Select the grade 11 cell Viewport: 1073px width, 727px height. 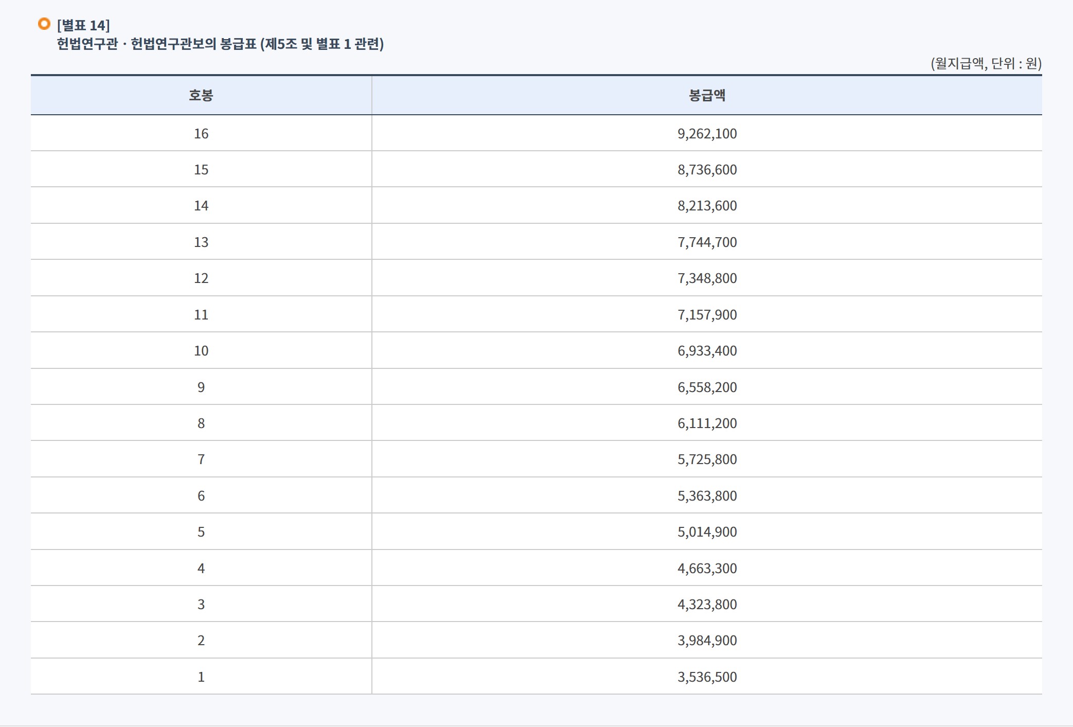(x=201, y=315)
